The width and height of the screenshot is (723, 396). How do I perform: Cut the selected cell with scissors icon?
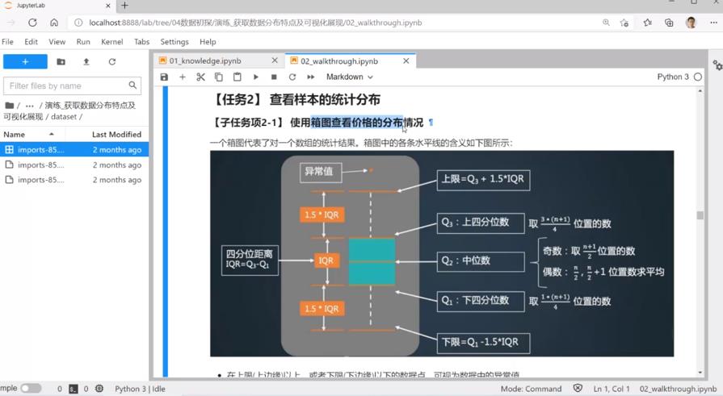(x=200, y=77)
